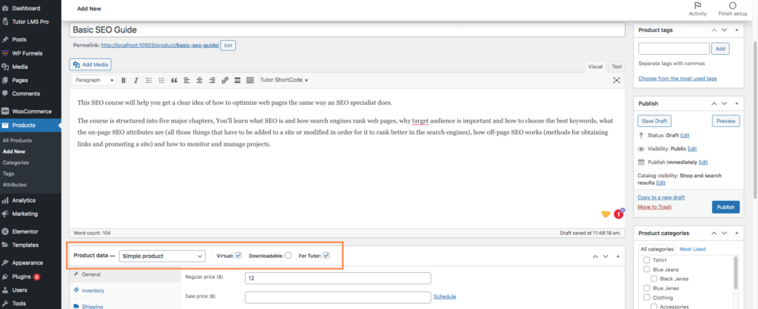
Task: Open WooCommerce menu
Action: click(x=30, y=111)
